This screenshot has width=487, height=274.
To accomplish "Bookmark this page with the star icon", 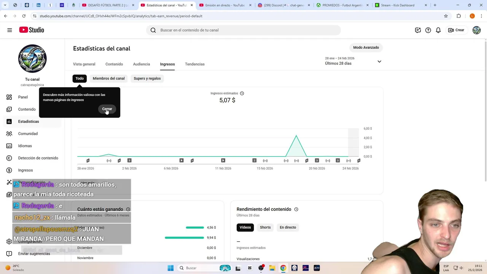I will coord(446,16).
